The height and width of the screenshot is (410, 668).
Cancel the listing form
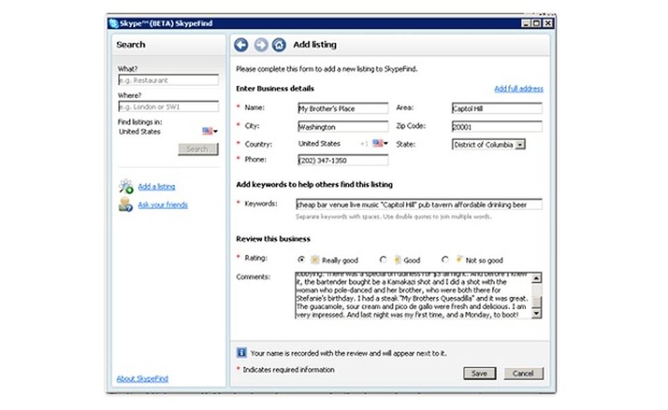[x=523, y=373]
